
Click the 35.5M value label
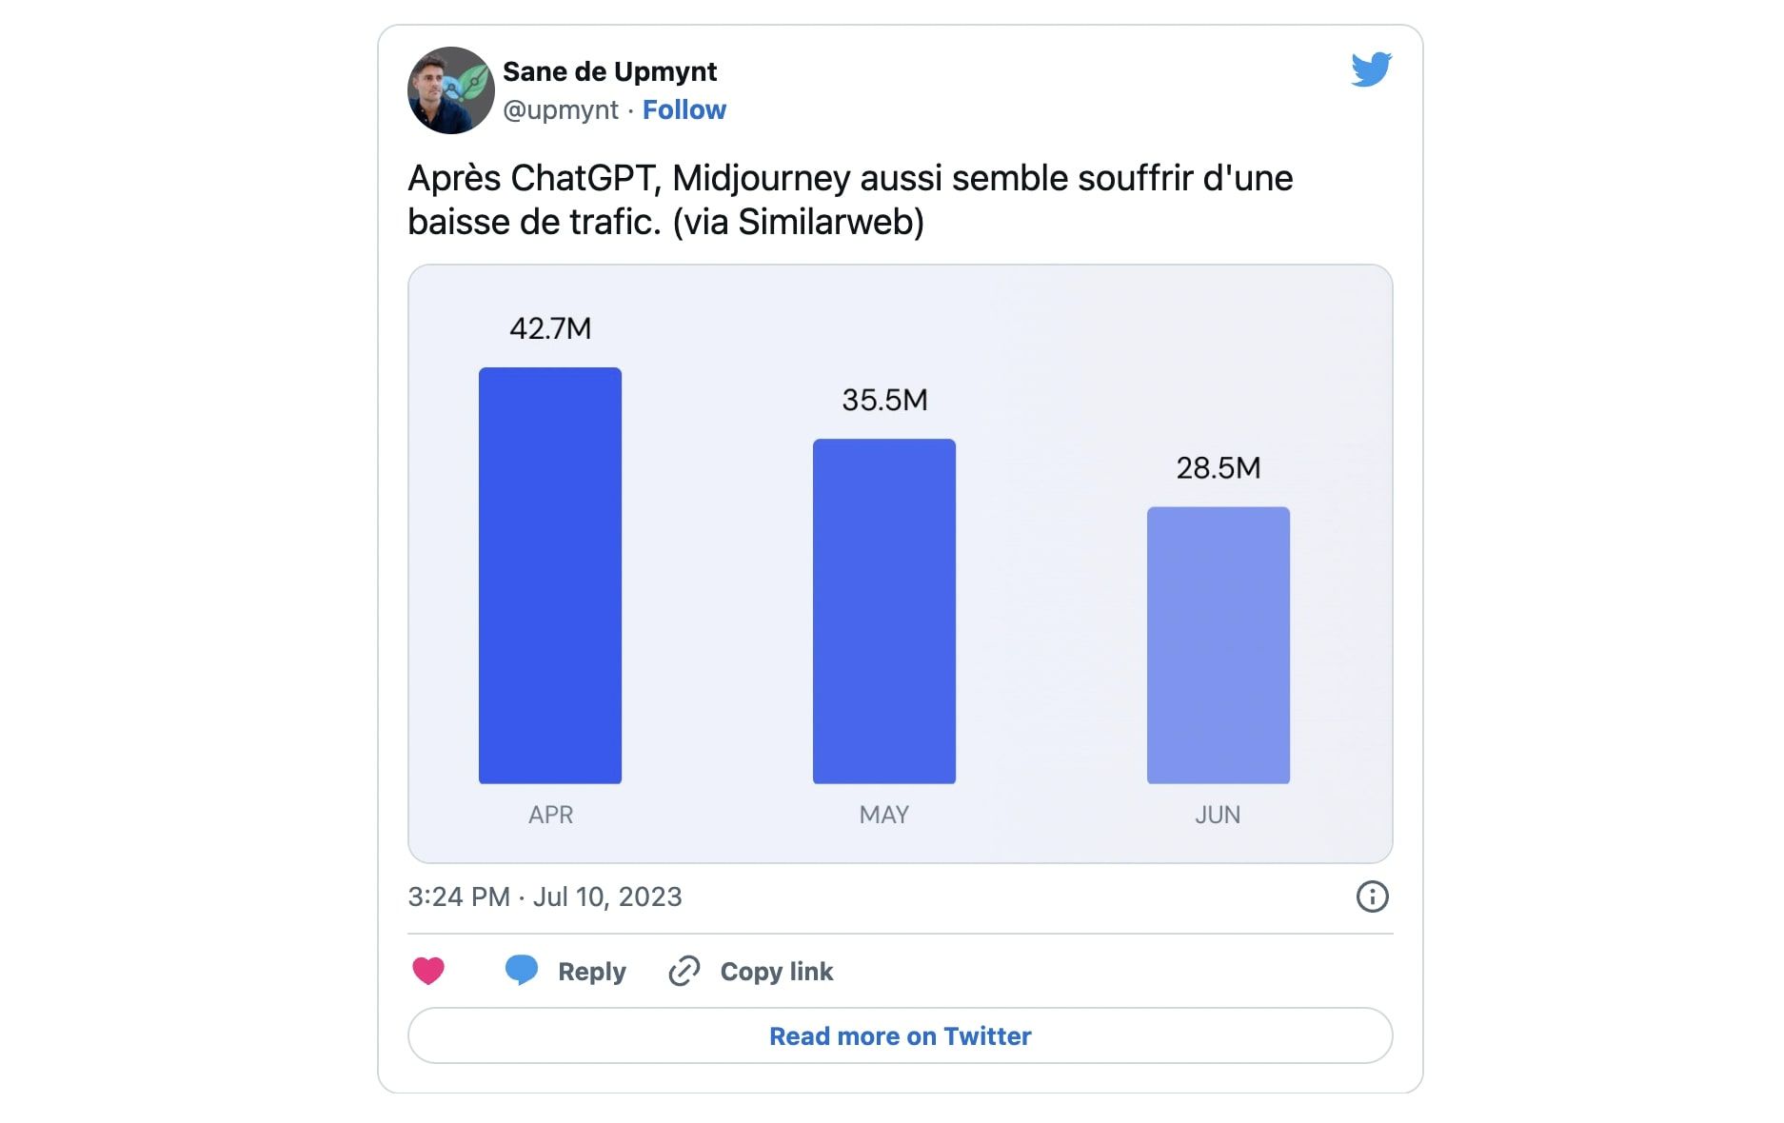(x=884, y=400)
